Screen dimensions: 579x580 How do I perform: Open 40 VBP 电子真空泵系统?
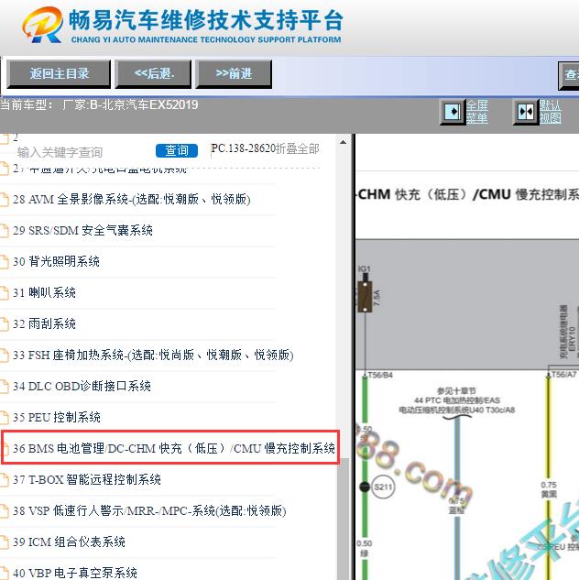point(75,573)
